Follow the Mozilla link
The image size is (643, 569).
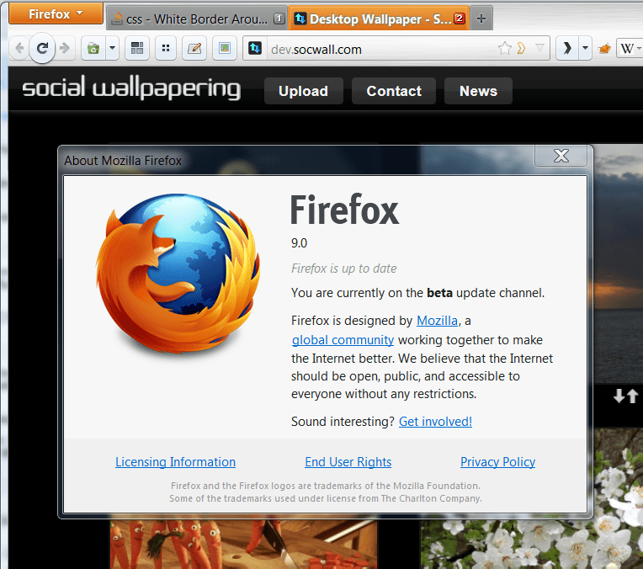(437, 321)
